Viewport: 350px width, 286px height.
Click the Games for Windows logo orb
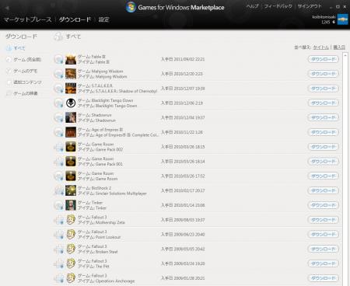(131, 7)
